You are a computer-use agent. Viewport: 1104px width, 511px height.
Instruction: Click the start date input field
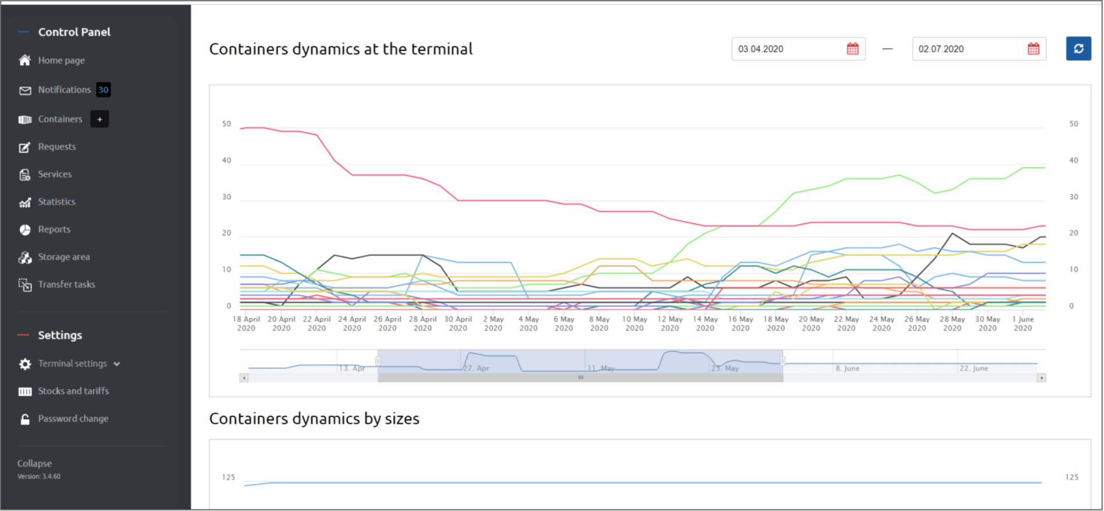787,49
